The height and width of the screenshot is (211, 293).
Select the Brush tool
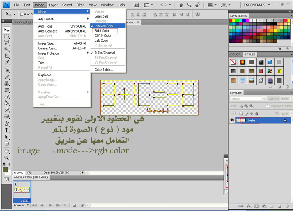point(7,77)
